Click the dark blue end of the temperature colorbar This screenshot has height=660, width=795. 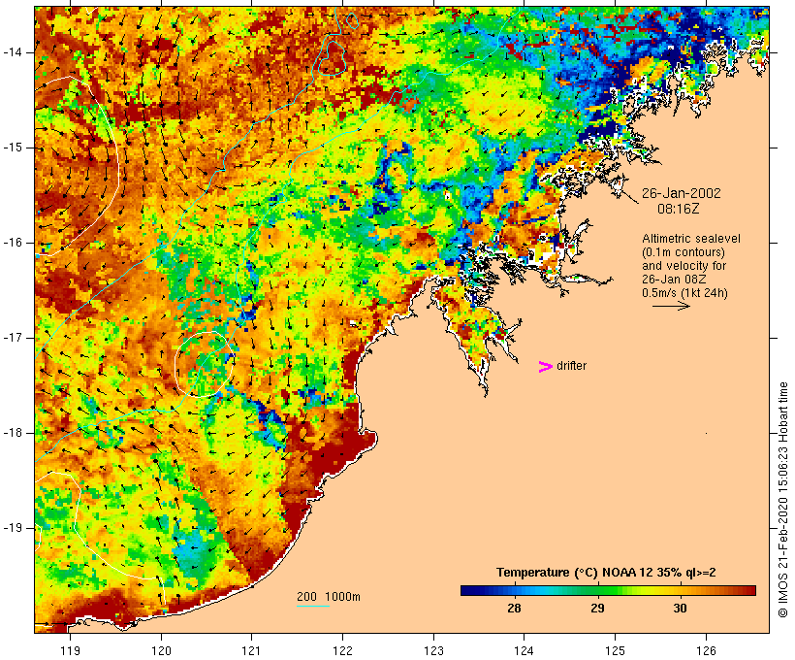[469, 590]
